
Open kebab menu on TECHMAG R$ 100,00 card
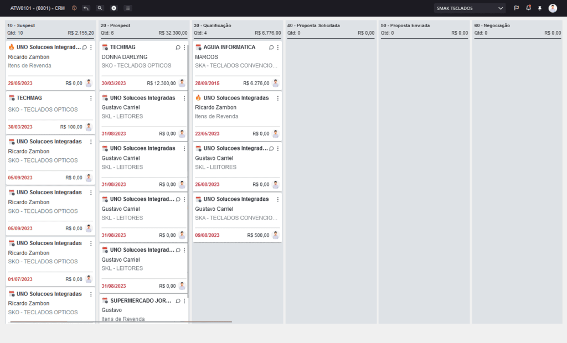pyautogui.click(x=91, y=98)
